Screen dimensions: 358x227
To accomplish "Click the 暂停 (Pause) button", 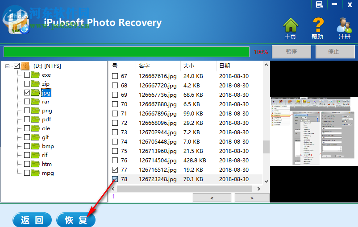I will (x=291, y=52).
